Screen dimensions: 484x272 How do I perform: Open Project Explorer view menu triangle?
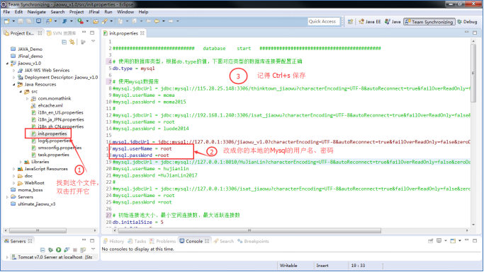pyautogui.click(x=93, y=41)
